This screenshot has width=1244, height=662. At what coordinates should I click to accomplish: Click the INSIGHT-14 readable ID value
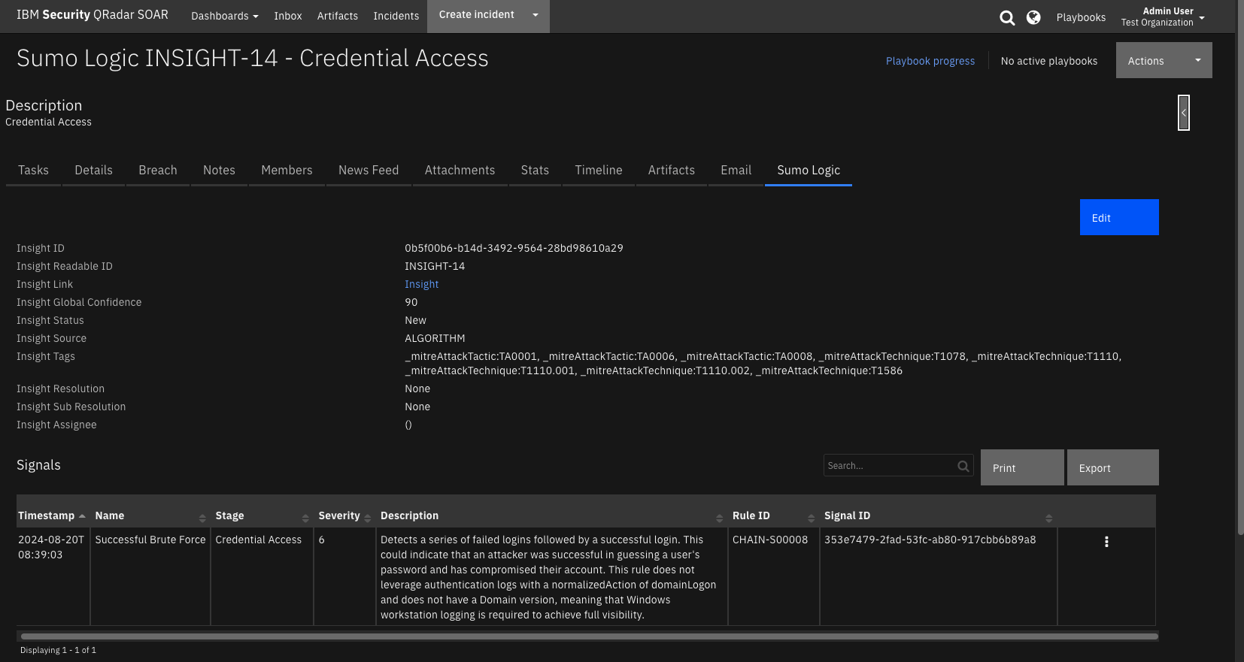435,266
